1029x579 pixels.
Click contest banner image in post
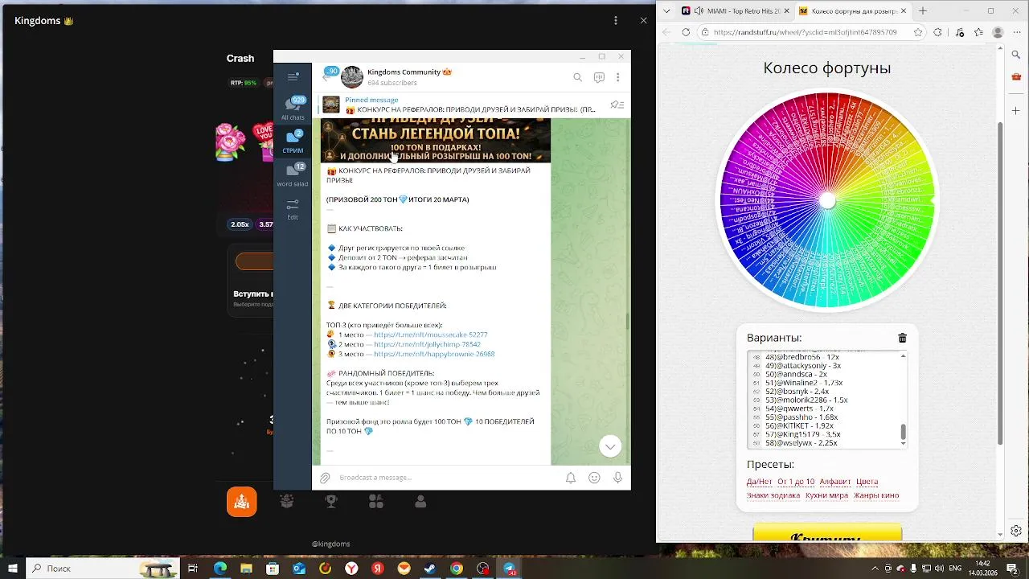coord(436,141)
